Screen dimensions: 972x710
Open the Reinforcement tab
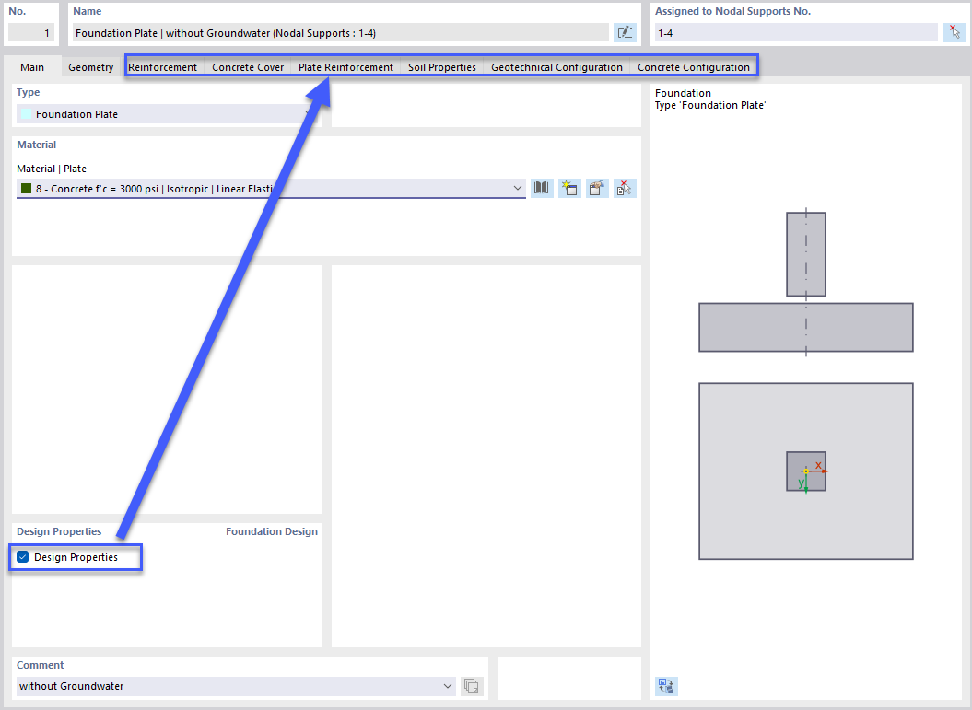(162, 67)
